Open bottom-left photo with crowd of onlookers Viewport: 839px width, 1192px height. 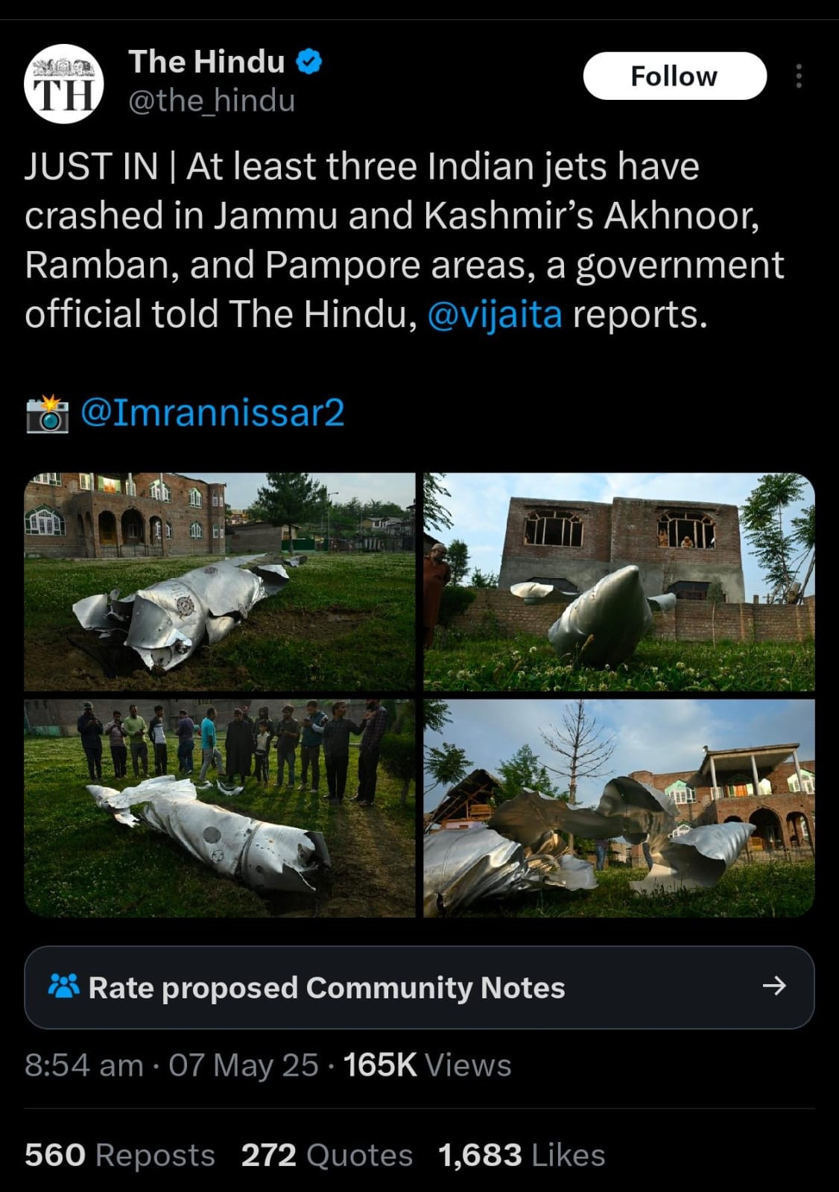(219, 808)
